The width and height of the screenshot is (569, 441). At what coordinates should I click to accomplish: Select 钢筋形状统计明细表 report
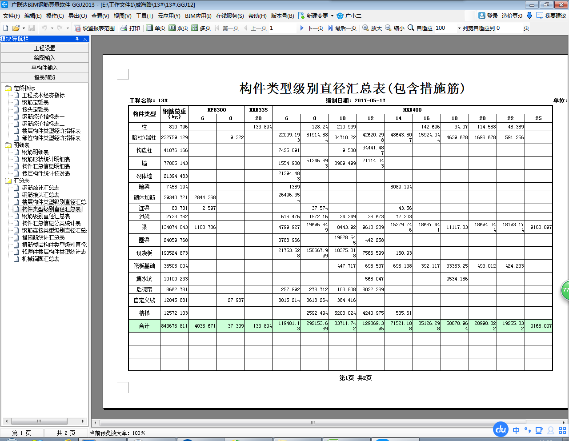click(x=46, y=159)
